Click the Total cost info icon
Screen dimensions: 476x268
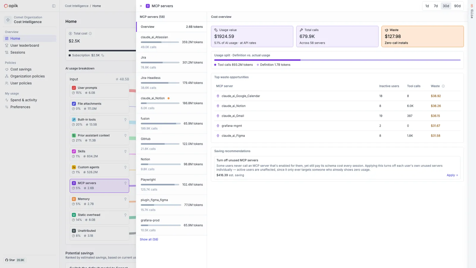(90, 34)
